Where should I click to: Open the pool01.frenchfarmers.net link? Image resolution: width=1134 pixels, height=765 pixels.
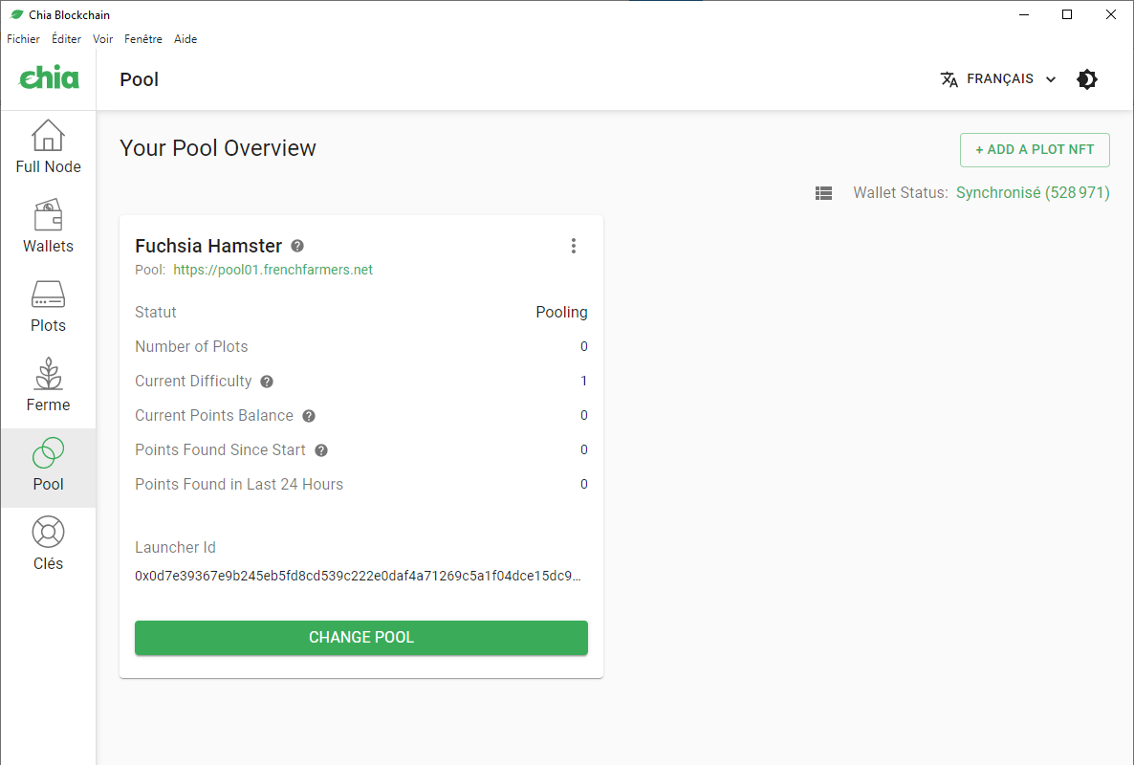pyautogui.click(x=273, y=270)
